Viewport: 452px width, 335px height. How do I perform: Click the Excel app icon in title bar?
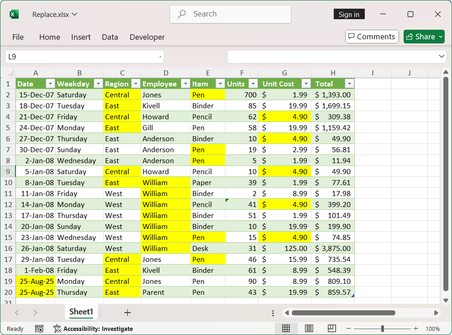[x=14, y=14]
